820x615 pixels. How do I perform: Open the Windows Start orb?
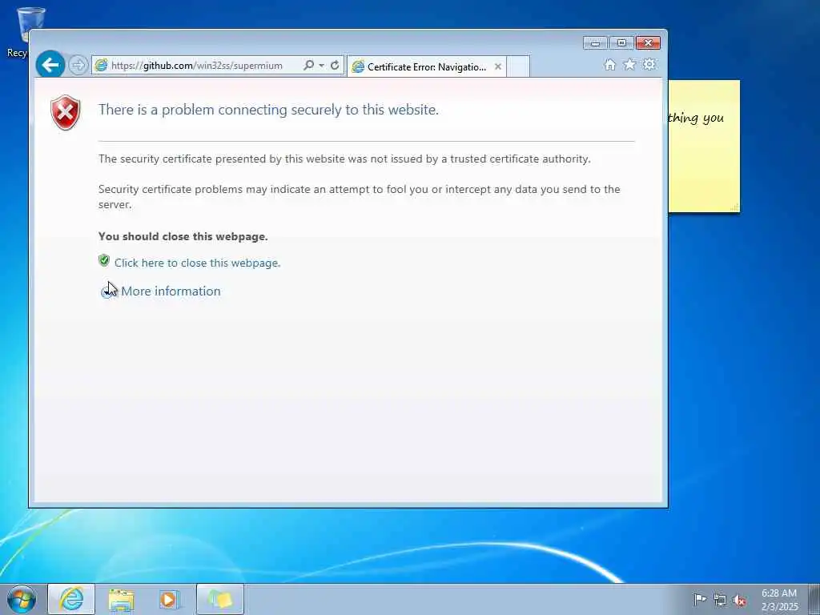[22, 599]
